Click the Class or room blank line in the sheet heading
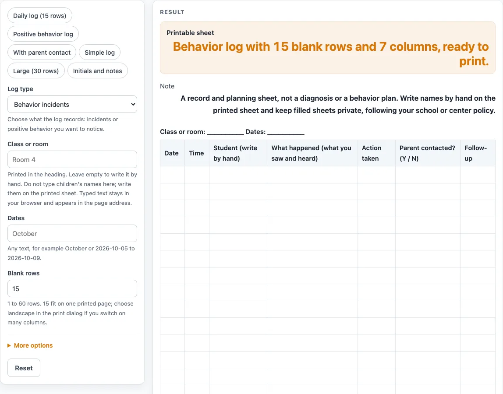This screenshot has width=503, height=394. (225, 132)
